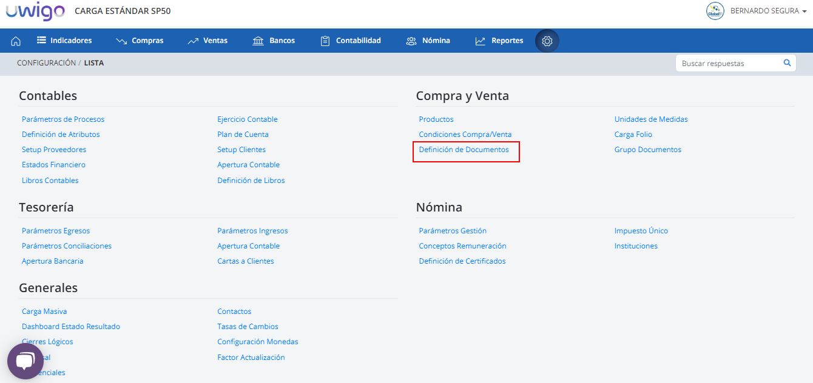Viewport: 813px width, 383px height.
Task: Open the Nómina menu
Action: click(x=428, y=41)
